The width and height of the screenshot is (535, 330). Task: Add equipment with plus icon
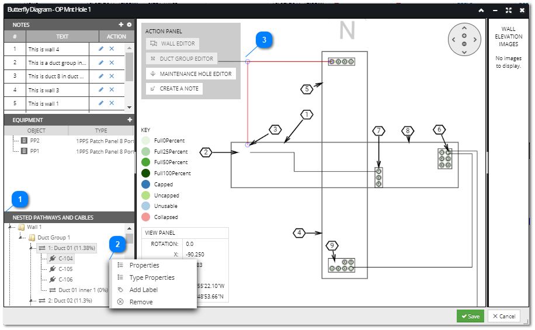pos(130,120)
